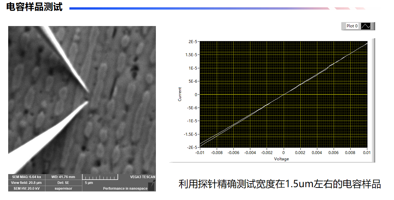Click the SEM MAG 6.64 kx field
The width and height of the screenshot is (394, 200).
point(27,177)
